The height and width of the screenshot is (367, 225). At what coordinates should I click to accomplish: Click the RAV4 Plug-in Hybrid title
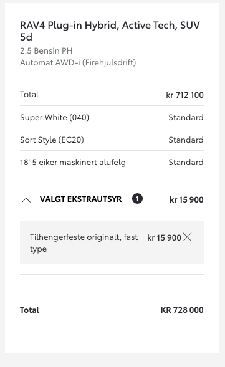[110, 31]
